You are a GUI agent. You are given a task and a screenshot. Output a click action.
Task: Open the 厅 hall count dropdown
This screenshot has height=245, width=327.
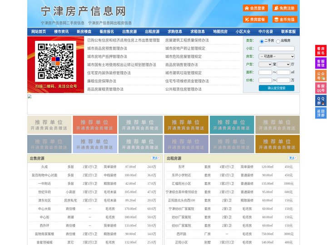pyautogui.click(x=283, y=64)
